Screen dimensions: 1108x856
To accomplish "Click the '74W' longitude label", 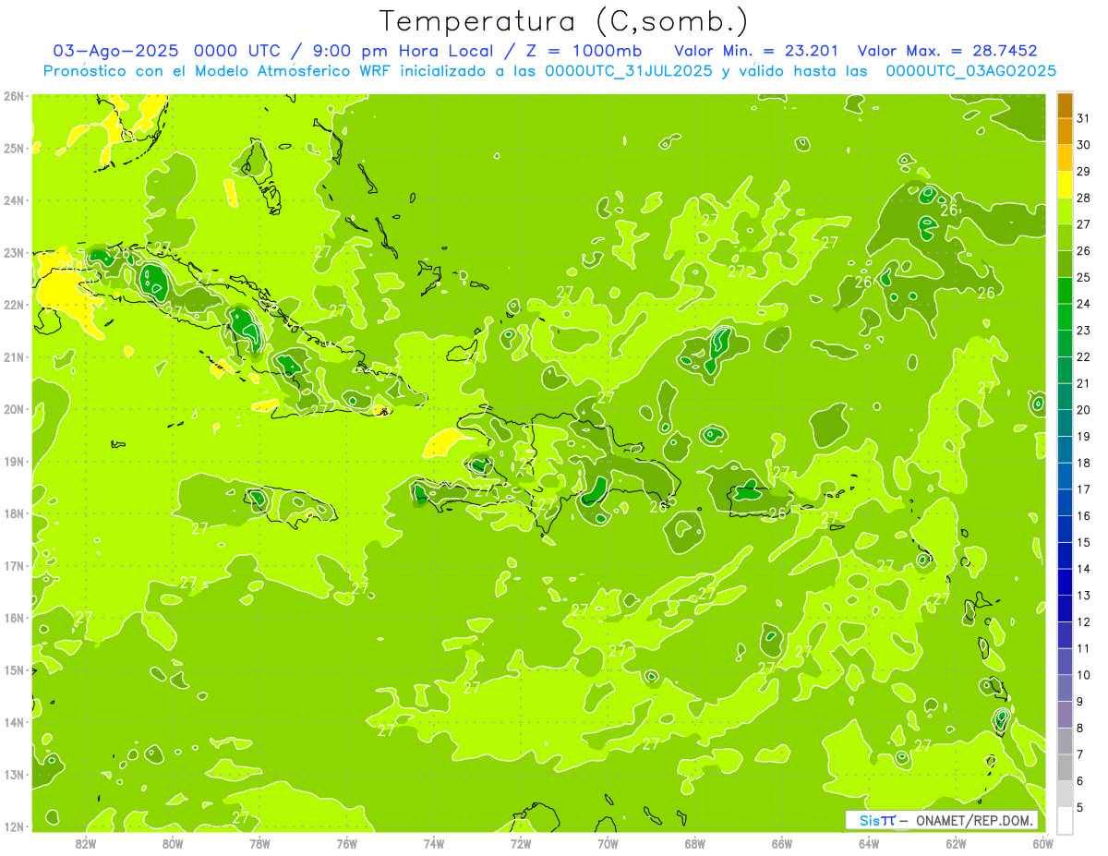I will tap(434, 843).
